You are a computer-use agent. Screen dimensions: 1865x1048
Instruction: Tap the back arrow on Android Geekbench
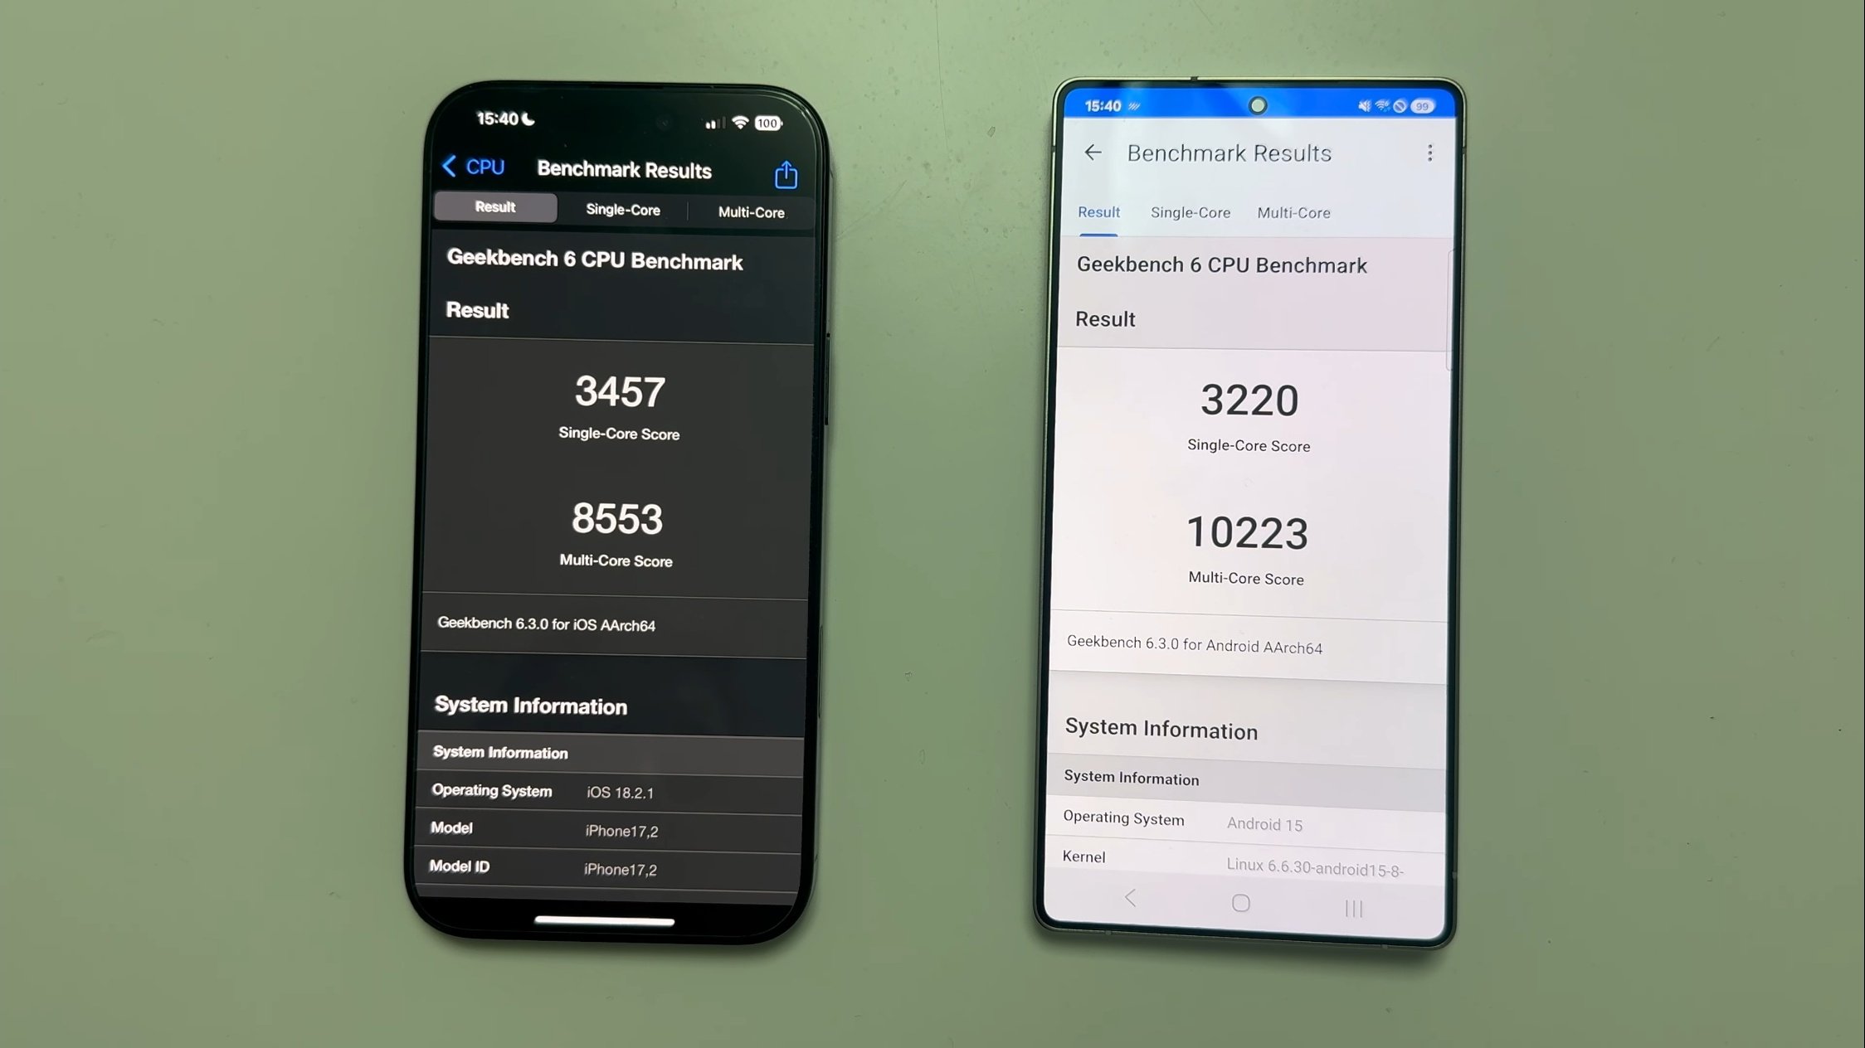click(x=1091, y=153)
